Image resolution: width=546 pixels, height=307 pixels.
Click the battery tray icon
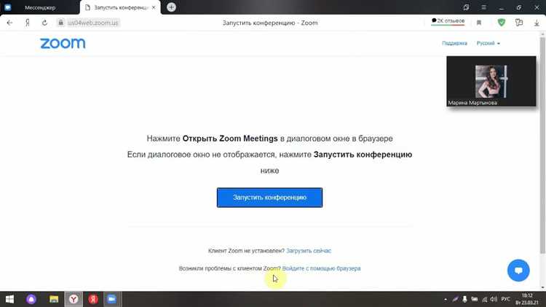click(x=474, y=299)
